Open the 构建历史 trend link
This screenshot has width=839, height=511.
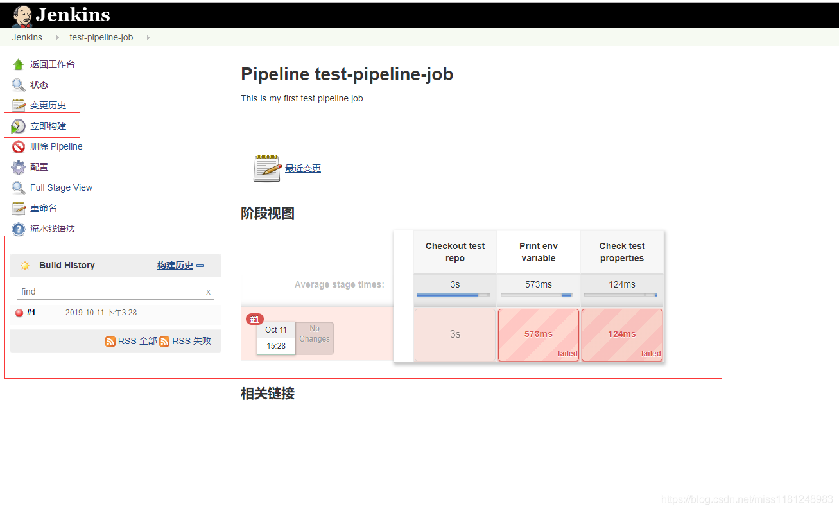tap(175, 265)
